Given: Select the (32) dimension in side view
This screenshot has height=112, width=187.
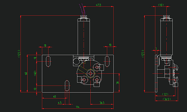Looking at the screenshot, I should (165, 94).
